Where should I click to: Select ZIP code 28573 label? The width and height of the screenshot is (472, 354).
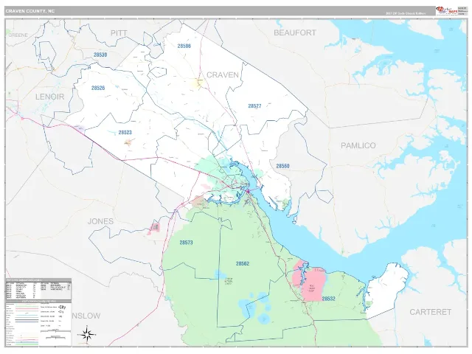click(186, 243)
